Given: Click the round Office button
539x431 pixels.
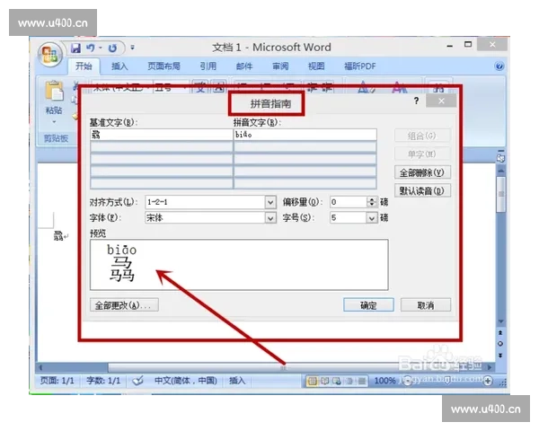Looking at the screenshot, I should (50, 53).
